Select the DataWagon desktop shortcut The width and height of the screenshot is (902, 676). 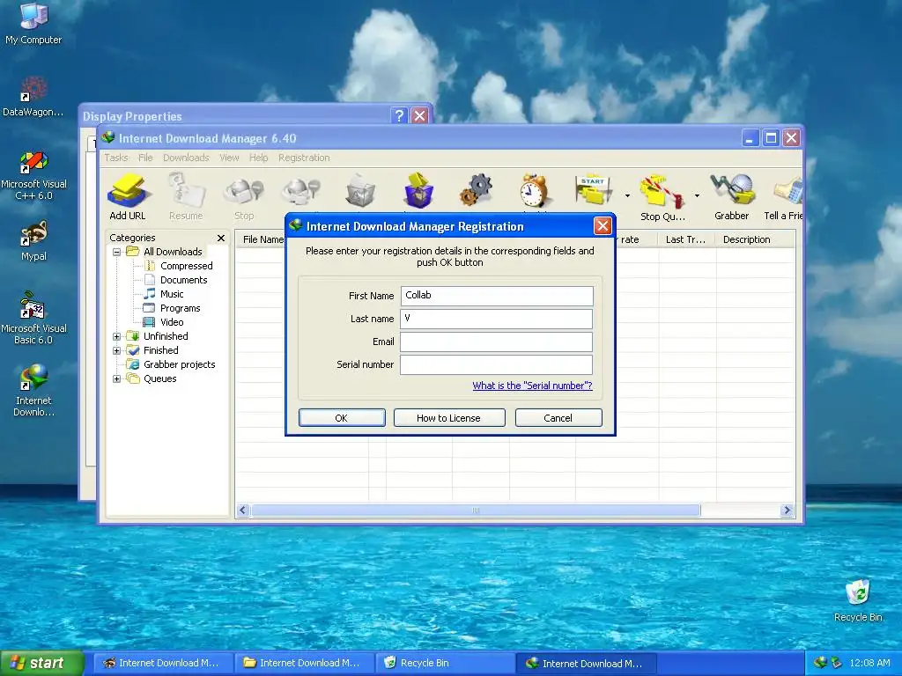click(33, 97)
